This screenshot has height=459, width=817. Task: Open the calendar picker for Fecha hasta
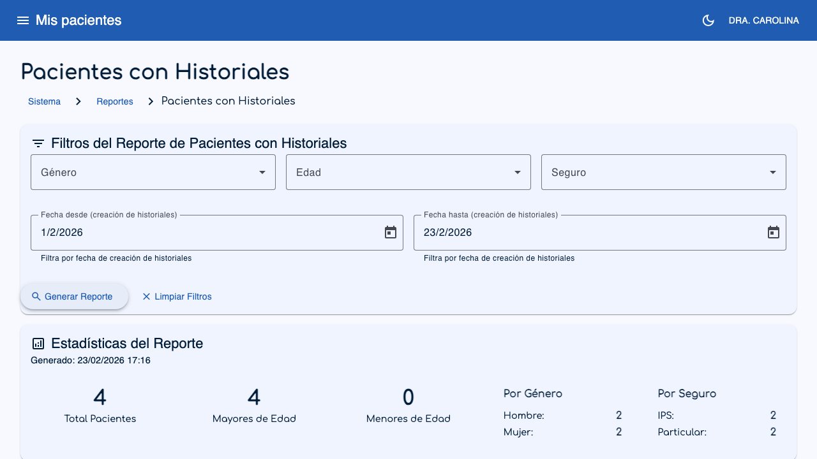tap(773, 232)
